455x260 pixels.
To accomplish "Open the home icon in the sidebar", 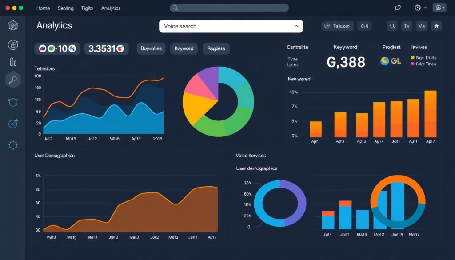I will [x=13, y=25].
